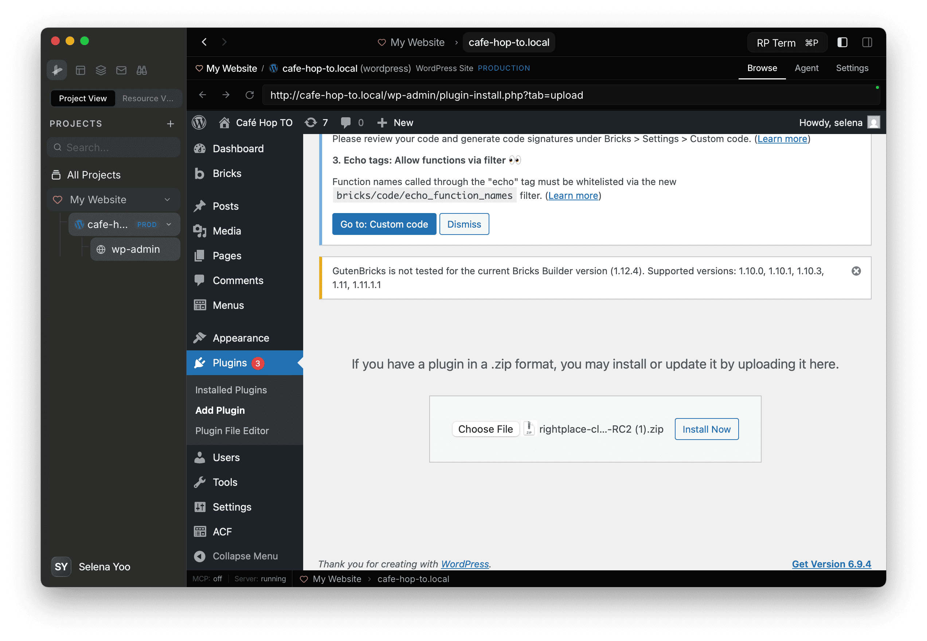Click the binoculars icon in app sidebar
This screenshot has width=927, height=641.
141,70
